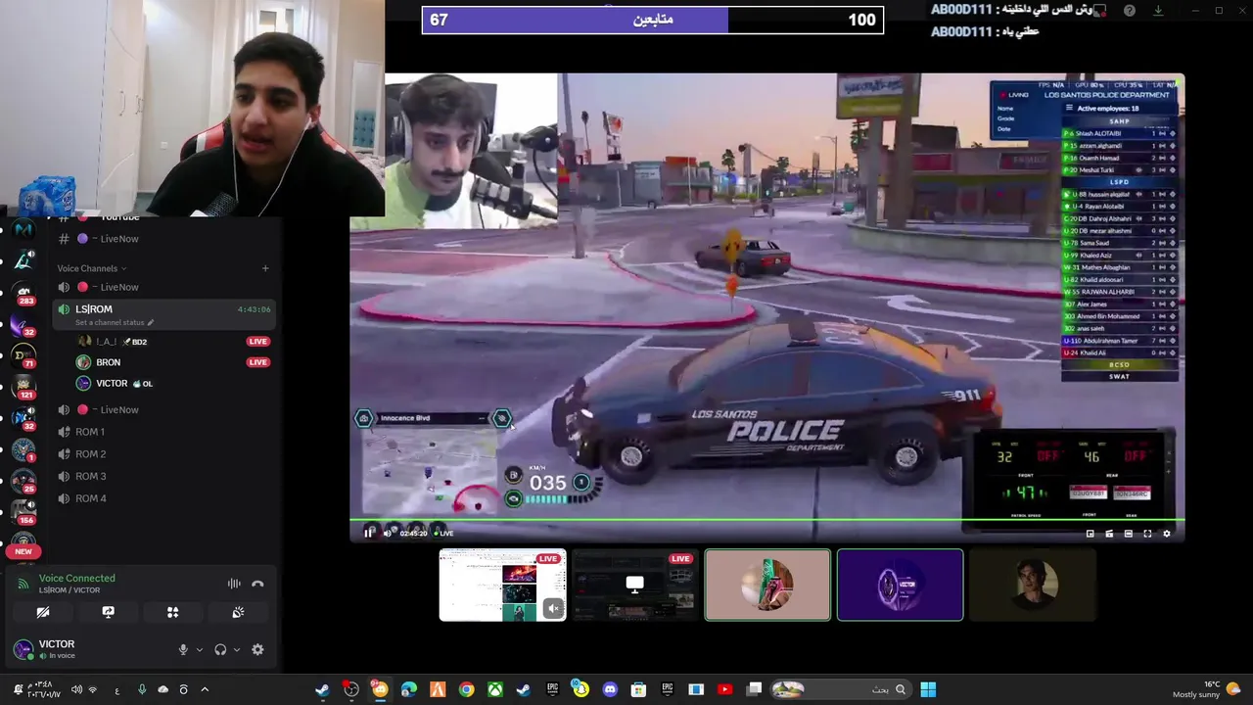Open downloads icon in window top bar
The image size is (1253, 705).
[x=1158, y=11]
